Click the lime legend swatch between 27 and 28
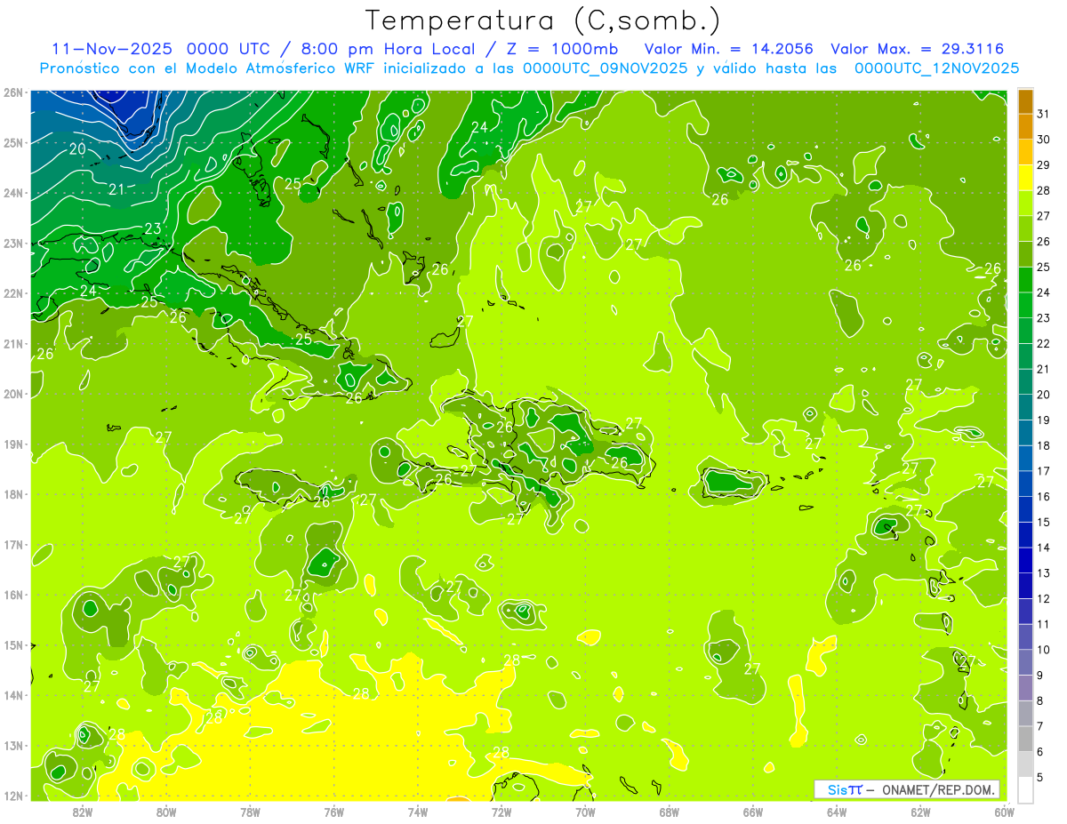The image size is (1067, 824). click(x=1025, y=204)
